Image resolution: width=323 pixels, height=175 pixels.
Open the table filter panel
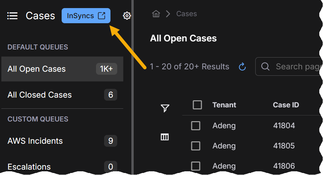(x=165, y=108)
